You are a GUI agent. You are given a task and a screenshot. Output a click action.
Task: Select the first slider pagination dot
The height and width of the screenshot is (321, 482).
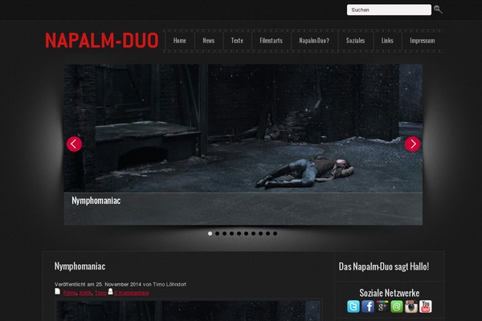[x=210, y=234]
